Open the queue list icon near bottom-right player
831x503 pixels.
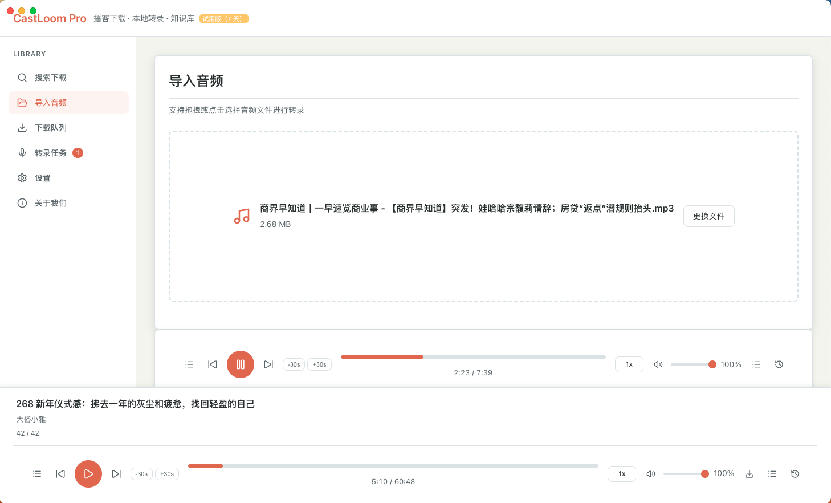(x=772, y=473)
